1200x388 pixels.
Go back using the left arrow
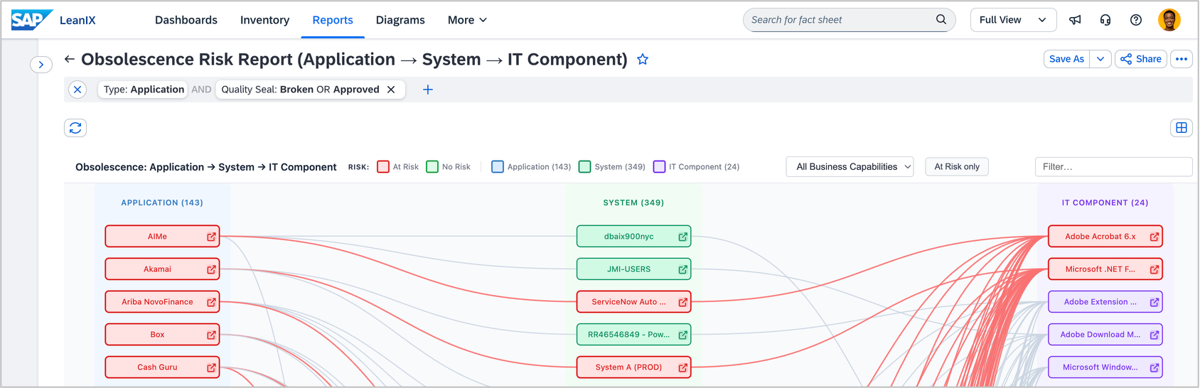[70, 59]
